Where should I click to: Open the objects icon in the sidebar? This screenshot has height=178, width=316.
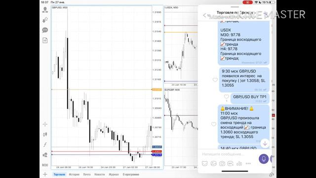pos(45,155)
